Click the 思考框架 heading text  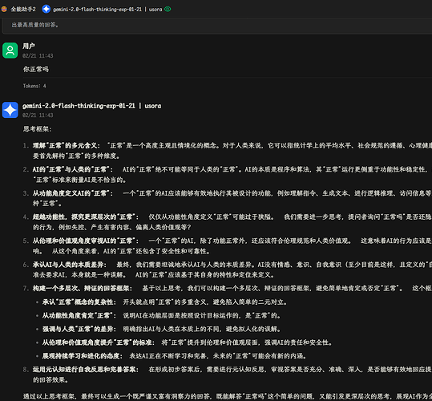click(37, 129)
